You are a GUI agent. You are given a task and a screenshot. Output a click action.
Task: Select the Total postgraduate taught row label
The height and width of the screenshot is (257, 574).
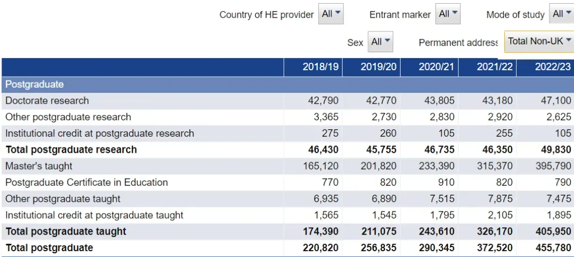pyautogui.click(x=66, y=231)
